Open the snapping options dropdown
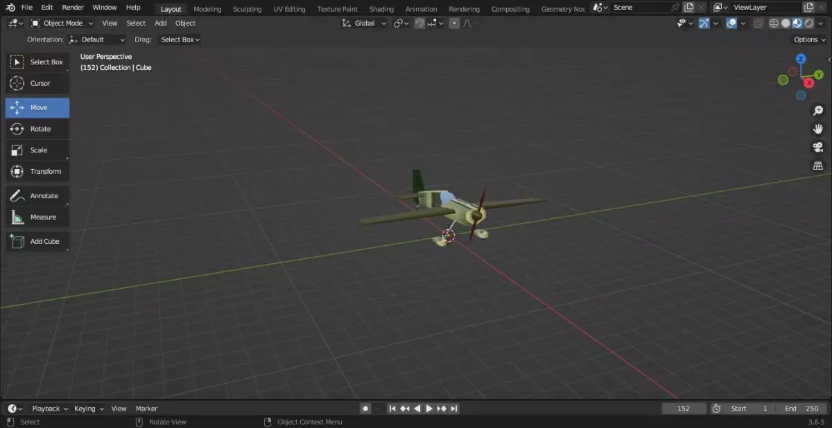The image size is (832, 428). (x=436, y=23)
